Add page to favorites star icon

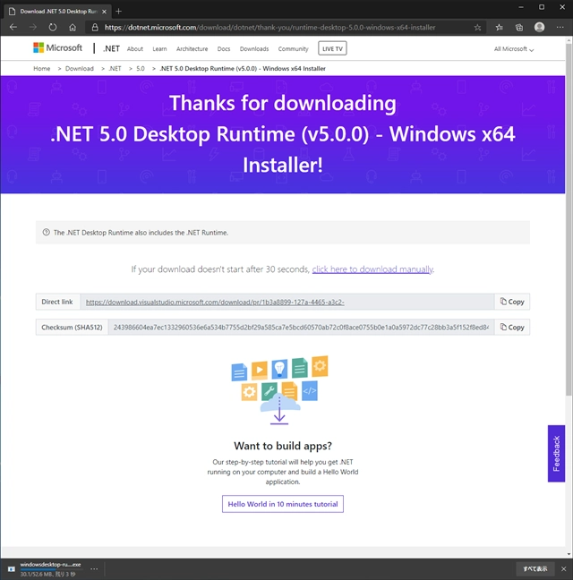pyautogui.click(x=477, y=27)
